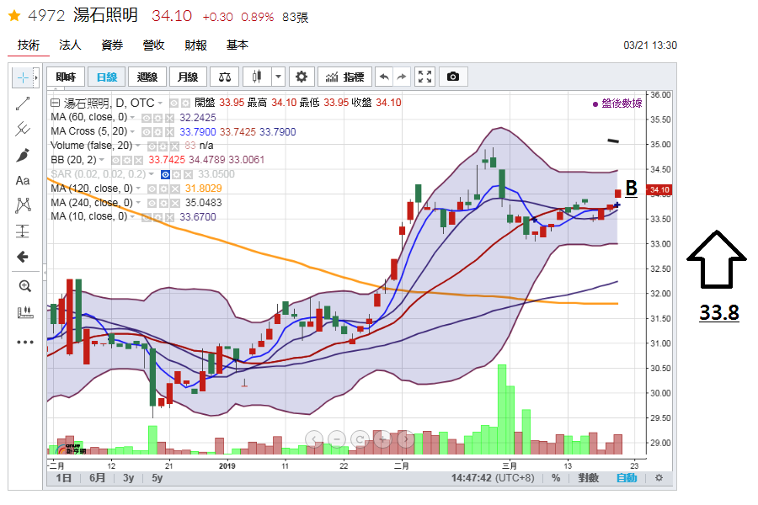Click the favorite star beside 4972

pyautogui.click(x=14, y=16)
